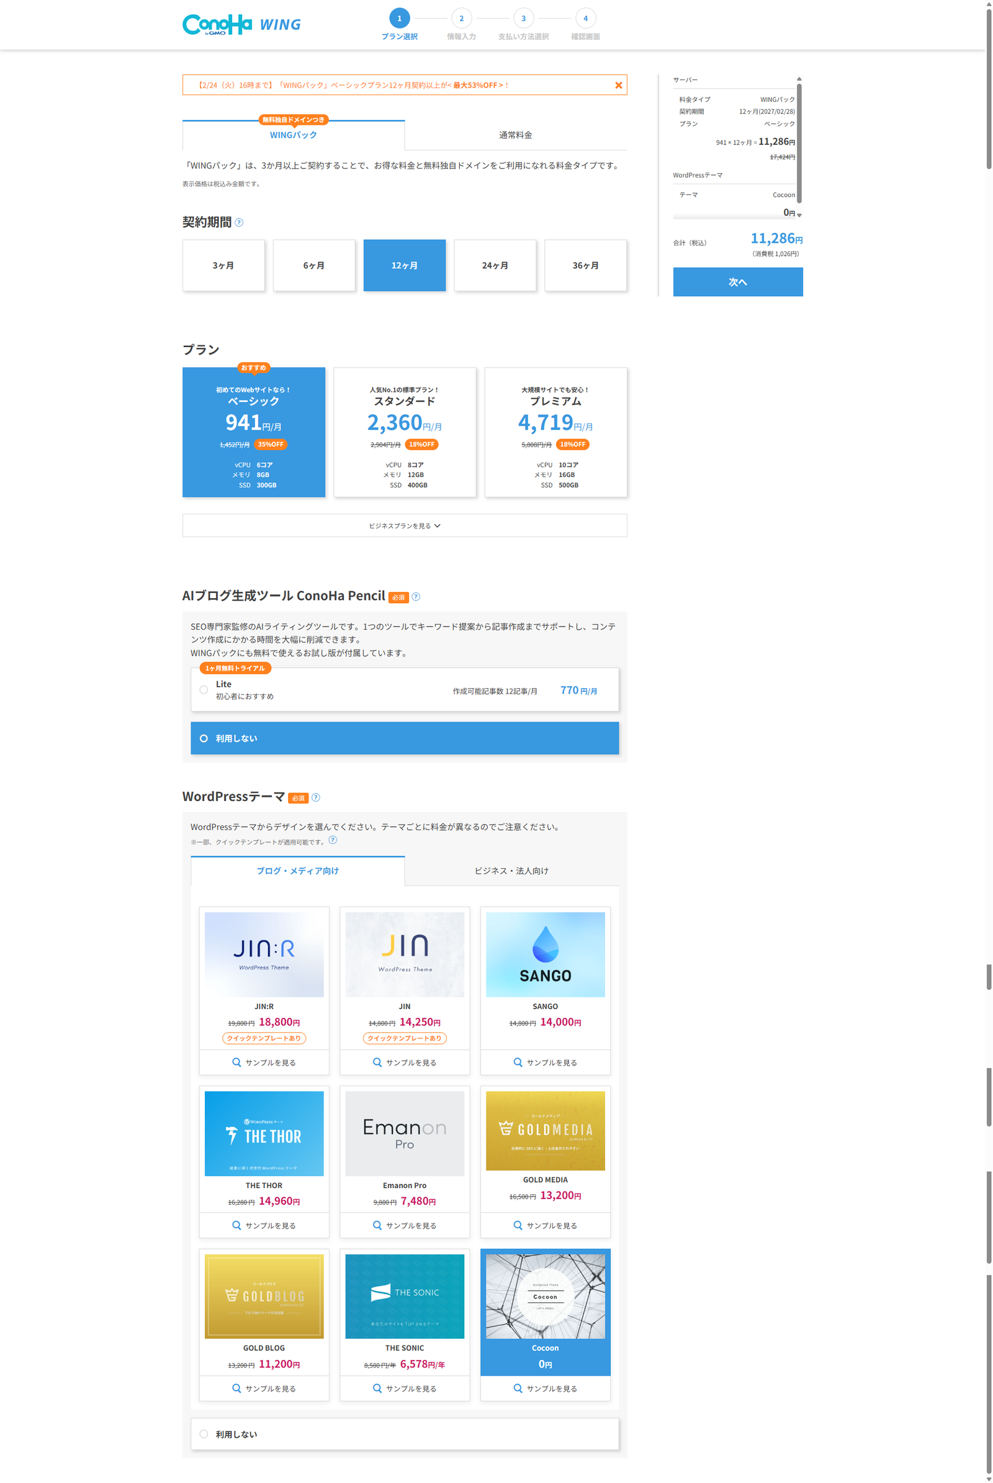Screen dimensions: 993x1483
Task: Click magnifier icon under THE SONIC theme
Action: pyautogui.click(x=377, y=1388)
